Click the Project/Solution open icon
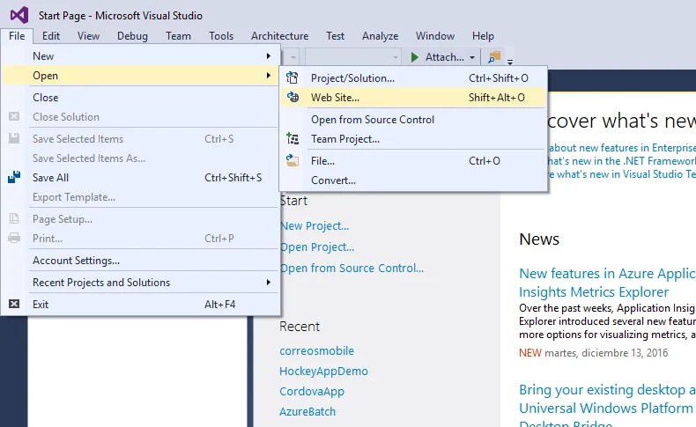Screen dimensions: 696x427 (x=292, y=77)
